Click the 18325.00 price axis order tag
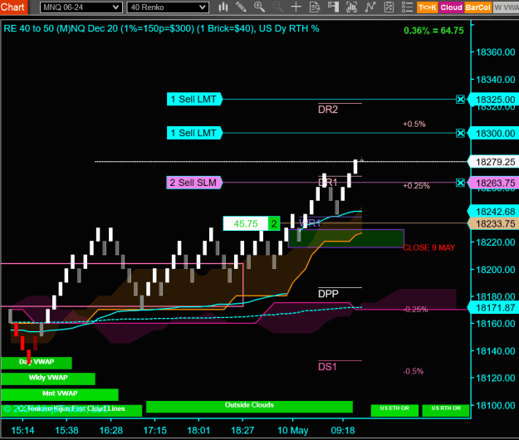 (493, 100)
